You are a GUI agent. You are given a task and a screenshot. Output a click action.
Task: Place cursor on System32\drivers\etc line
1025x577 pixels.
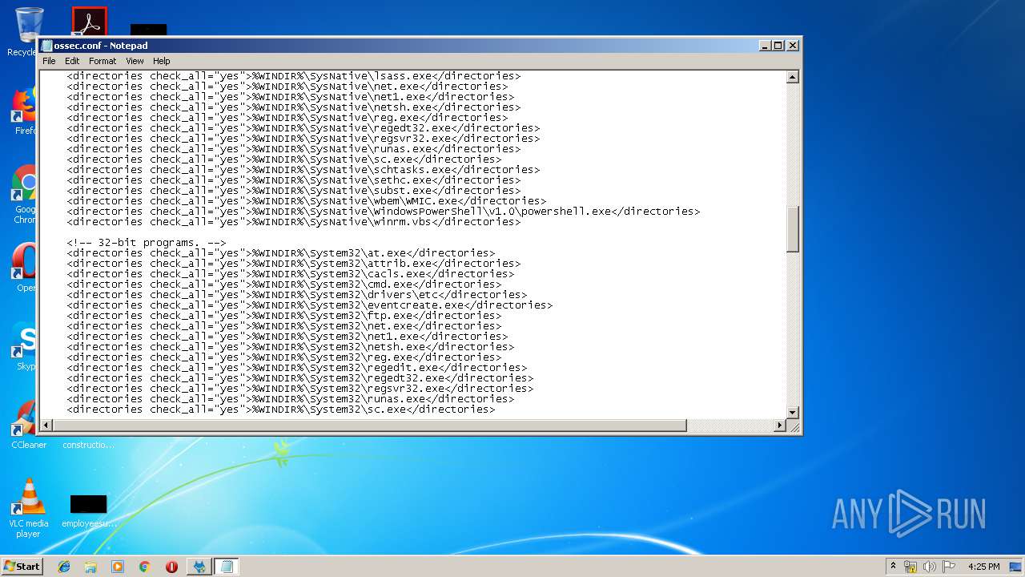[x=297, y=295]
